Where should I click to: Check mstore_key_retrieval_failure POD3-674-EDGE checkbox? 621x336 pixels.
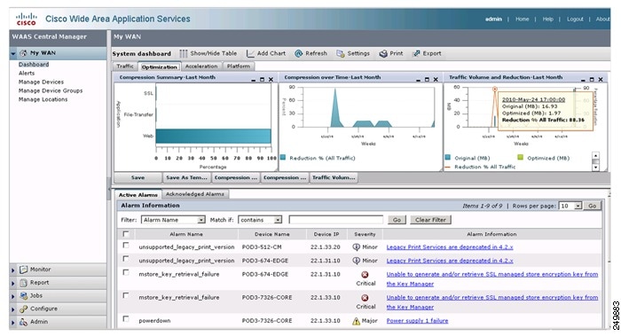click(x=126, y=272)
